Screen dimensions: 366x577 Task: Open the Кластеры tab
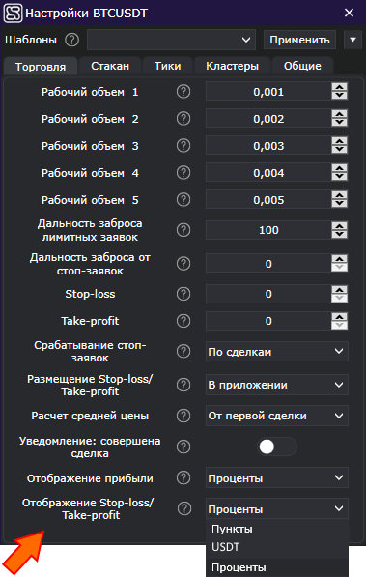[x=232, y=66]
